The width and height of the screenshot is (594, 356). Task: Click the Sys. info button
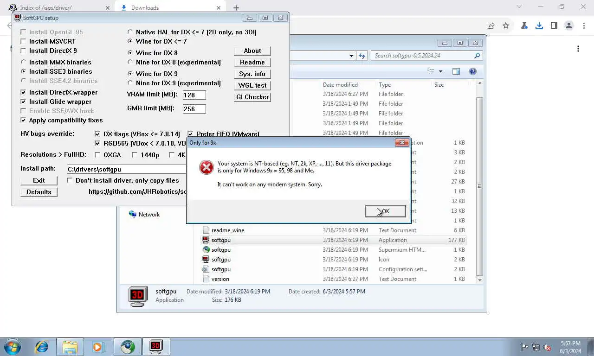point(252,74)
